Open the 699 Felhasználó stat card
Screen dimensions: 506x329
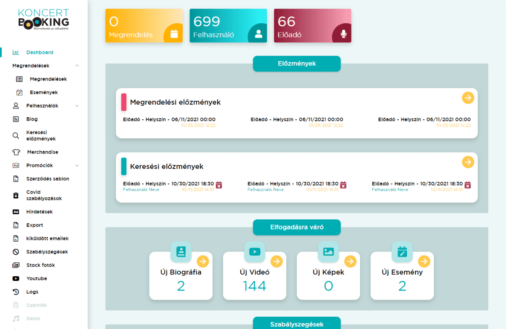click(228, 26)
